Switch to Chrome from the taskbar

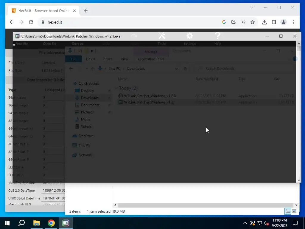[51, 223]
